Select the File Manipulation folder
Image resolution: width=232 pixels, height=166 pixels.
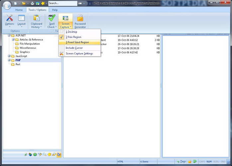[30, 44]
